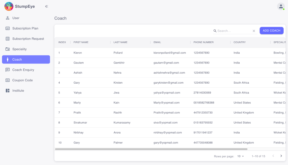Collapse the sidebar with double chevron
Viewport: 288px width, 165px height.
click(46, 6)
